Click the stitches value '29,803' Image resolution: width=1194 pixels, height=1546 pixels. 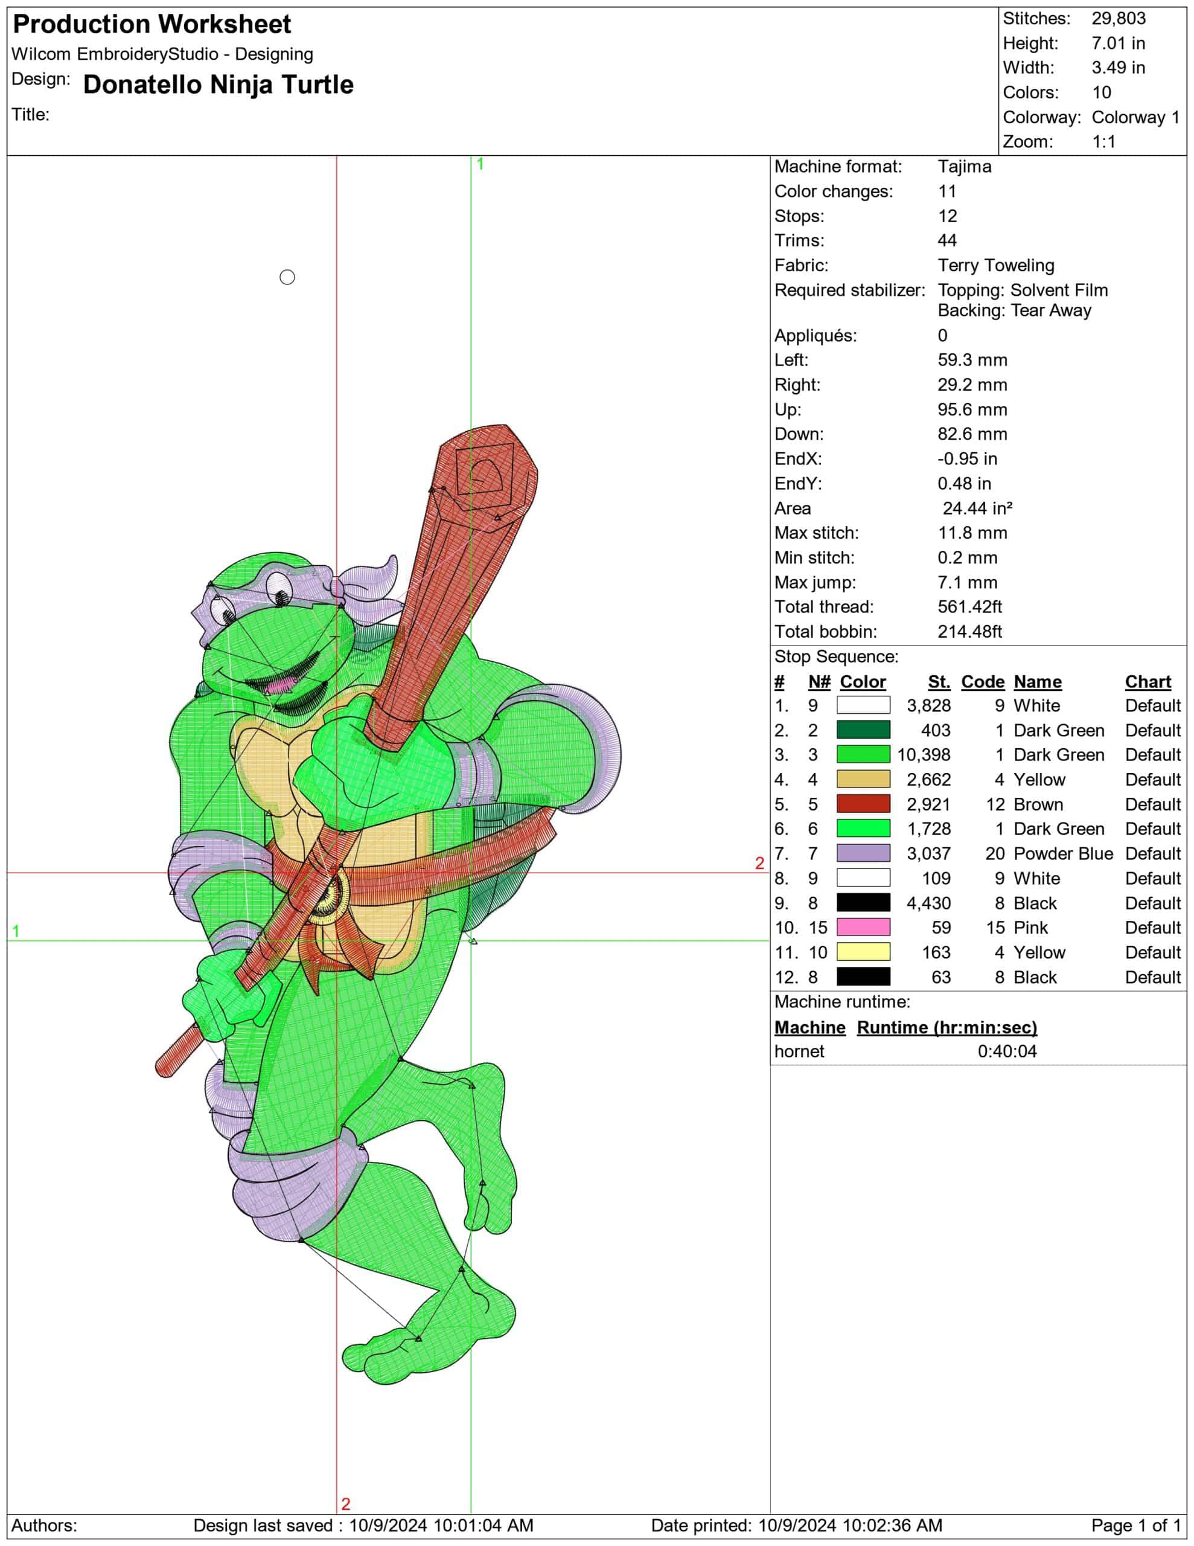1119,18
